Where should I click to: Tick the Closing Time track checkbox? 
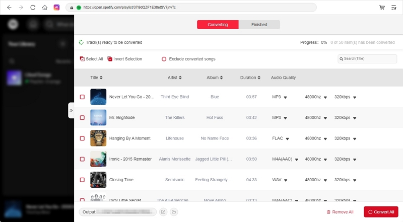[x=82, y=180]
